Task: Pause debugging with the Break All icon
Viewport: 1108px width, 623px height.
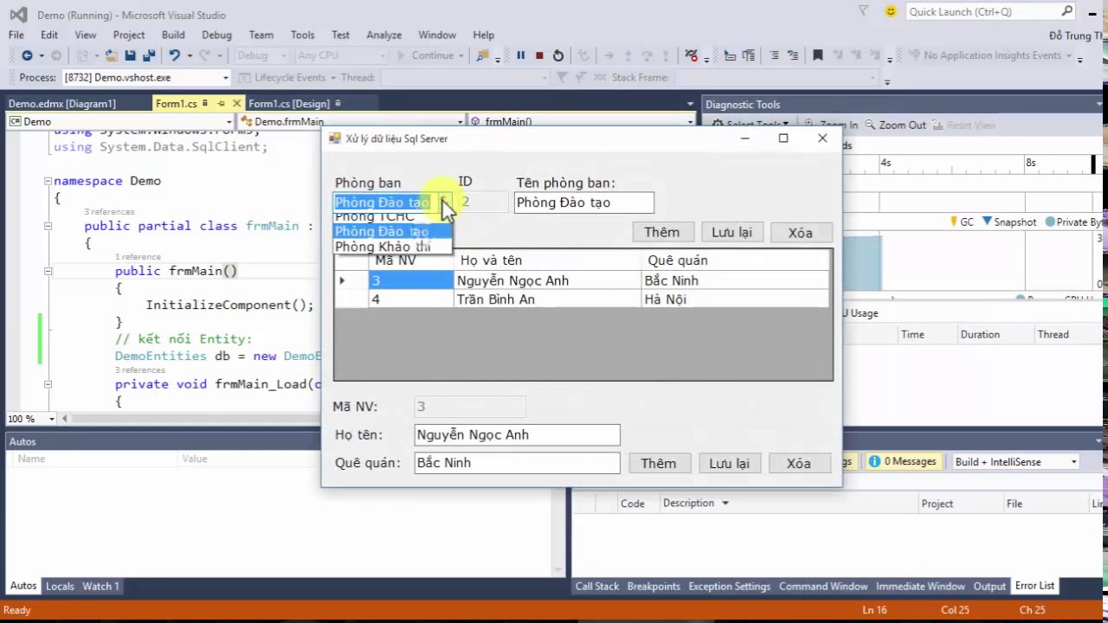Action: [x=520, y=55]
